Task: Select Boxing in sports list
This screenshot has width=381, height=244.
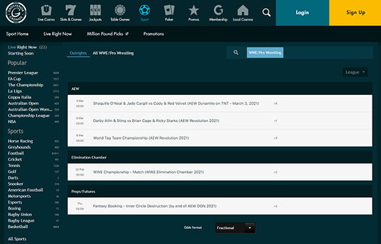Action: tap(14, 208)
